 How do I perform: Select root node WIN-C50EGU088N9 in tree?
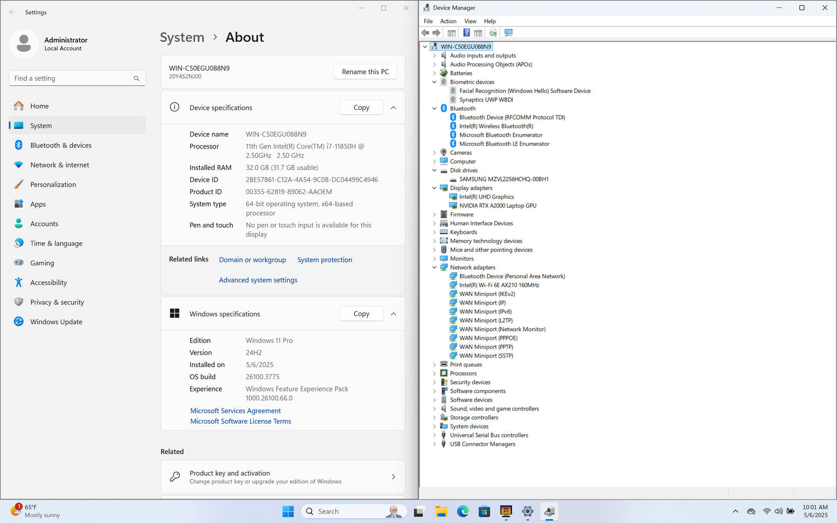(466, 47)
